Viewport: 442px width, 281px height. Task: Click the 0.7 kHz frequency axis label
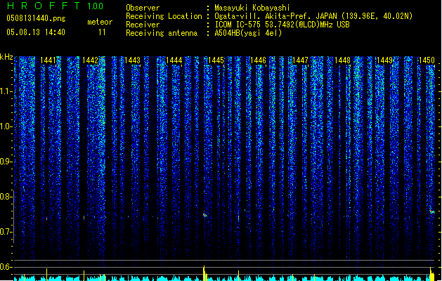(x=6, y=232)
